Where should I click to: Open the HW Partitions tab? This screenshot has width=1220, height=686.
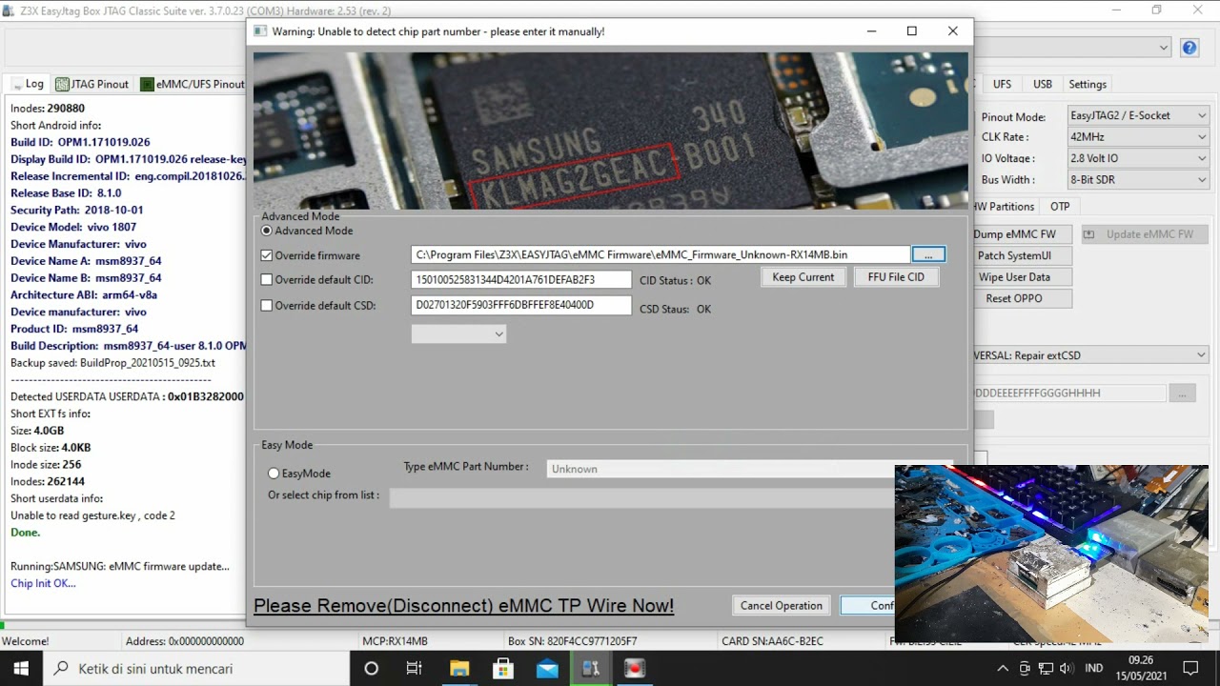click(x=1004, y=207)
